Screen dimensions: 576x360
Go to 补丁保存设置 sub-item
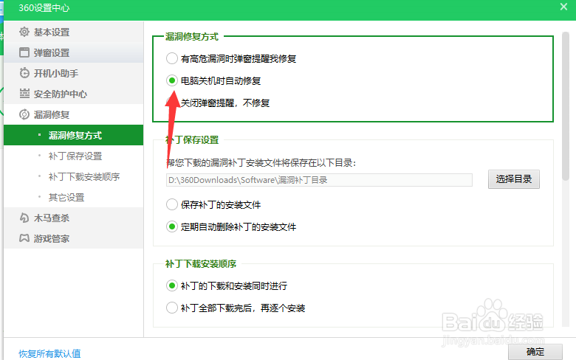click(75, 156)
